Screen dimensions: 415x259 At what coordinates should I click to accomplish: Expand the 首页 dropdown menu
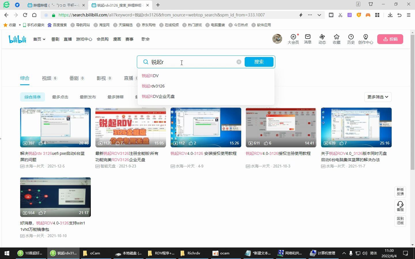pyautogui.click(x=39, y=39)
